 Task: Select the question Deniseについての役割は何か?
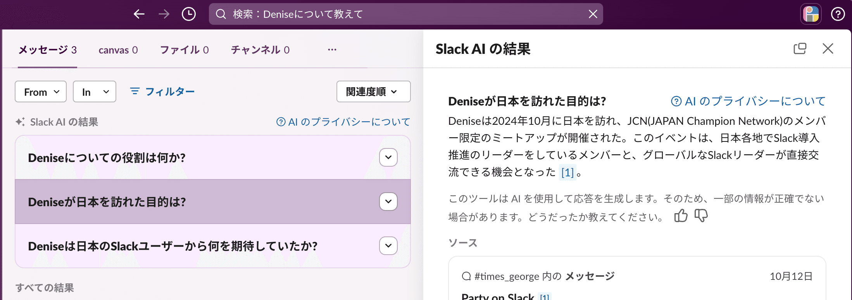tap(107, 158)
